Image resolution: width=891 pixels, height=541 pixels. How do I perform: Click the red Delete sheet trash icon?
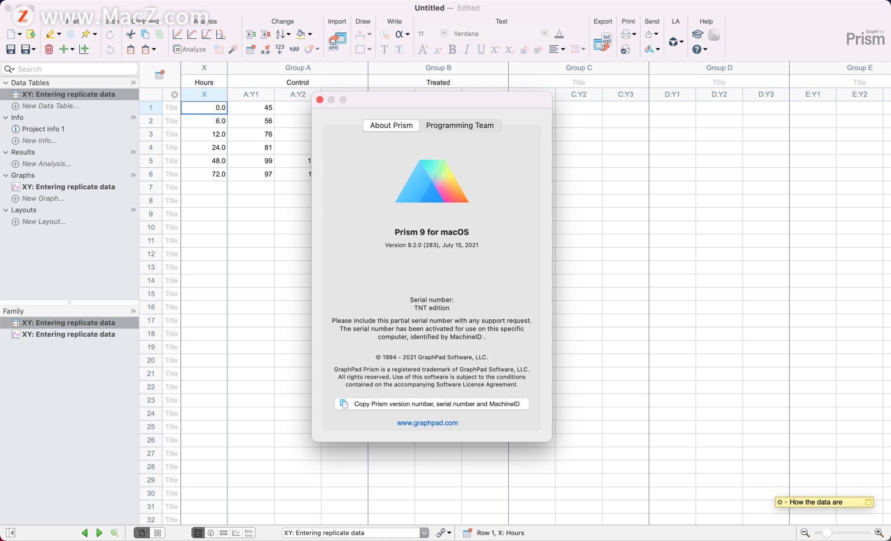point(49,50)
